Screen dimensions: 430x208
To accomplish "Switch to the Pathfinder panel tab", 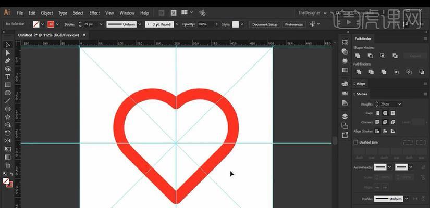I will (363, 39).
